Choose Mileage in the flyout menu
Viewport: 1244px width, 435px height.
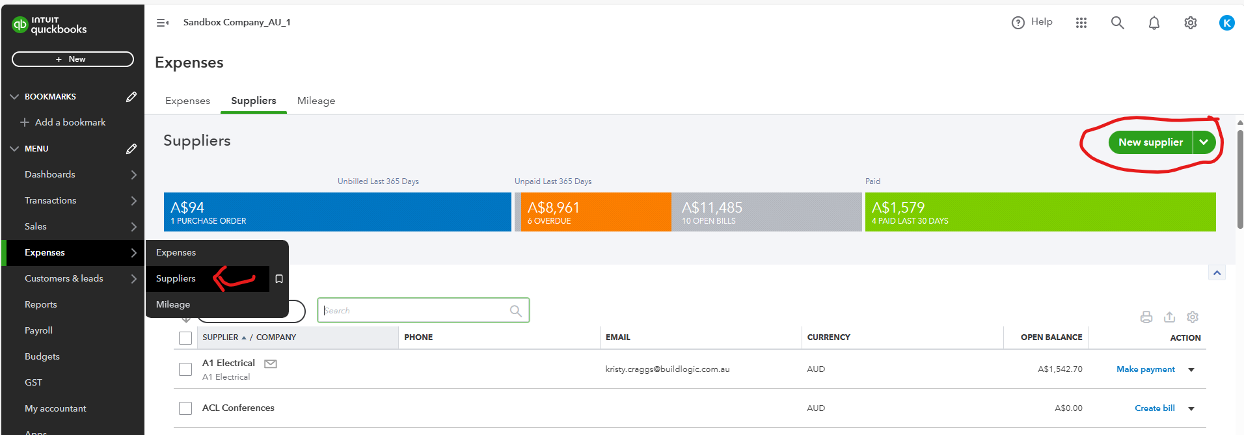point(173,304)
